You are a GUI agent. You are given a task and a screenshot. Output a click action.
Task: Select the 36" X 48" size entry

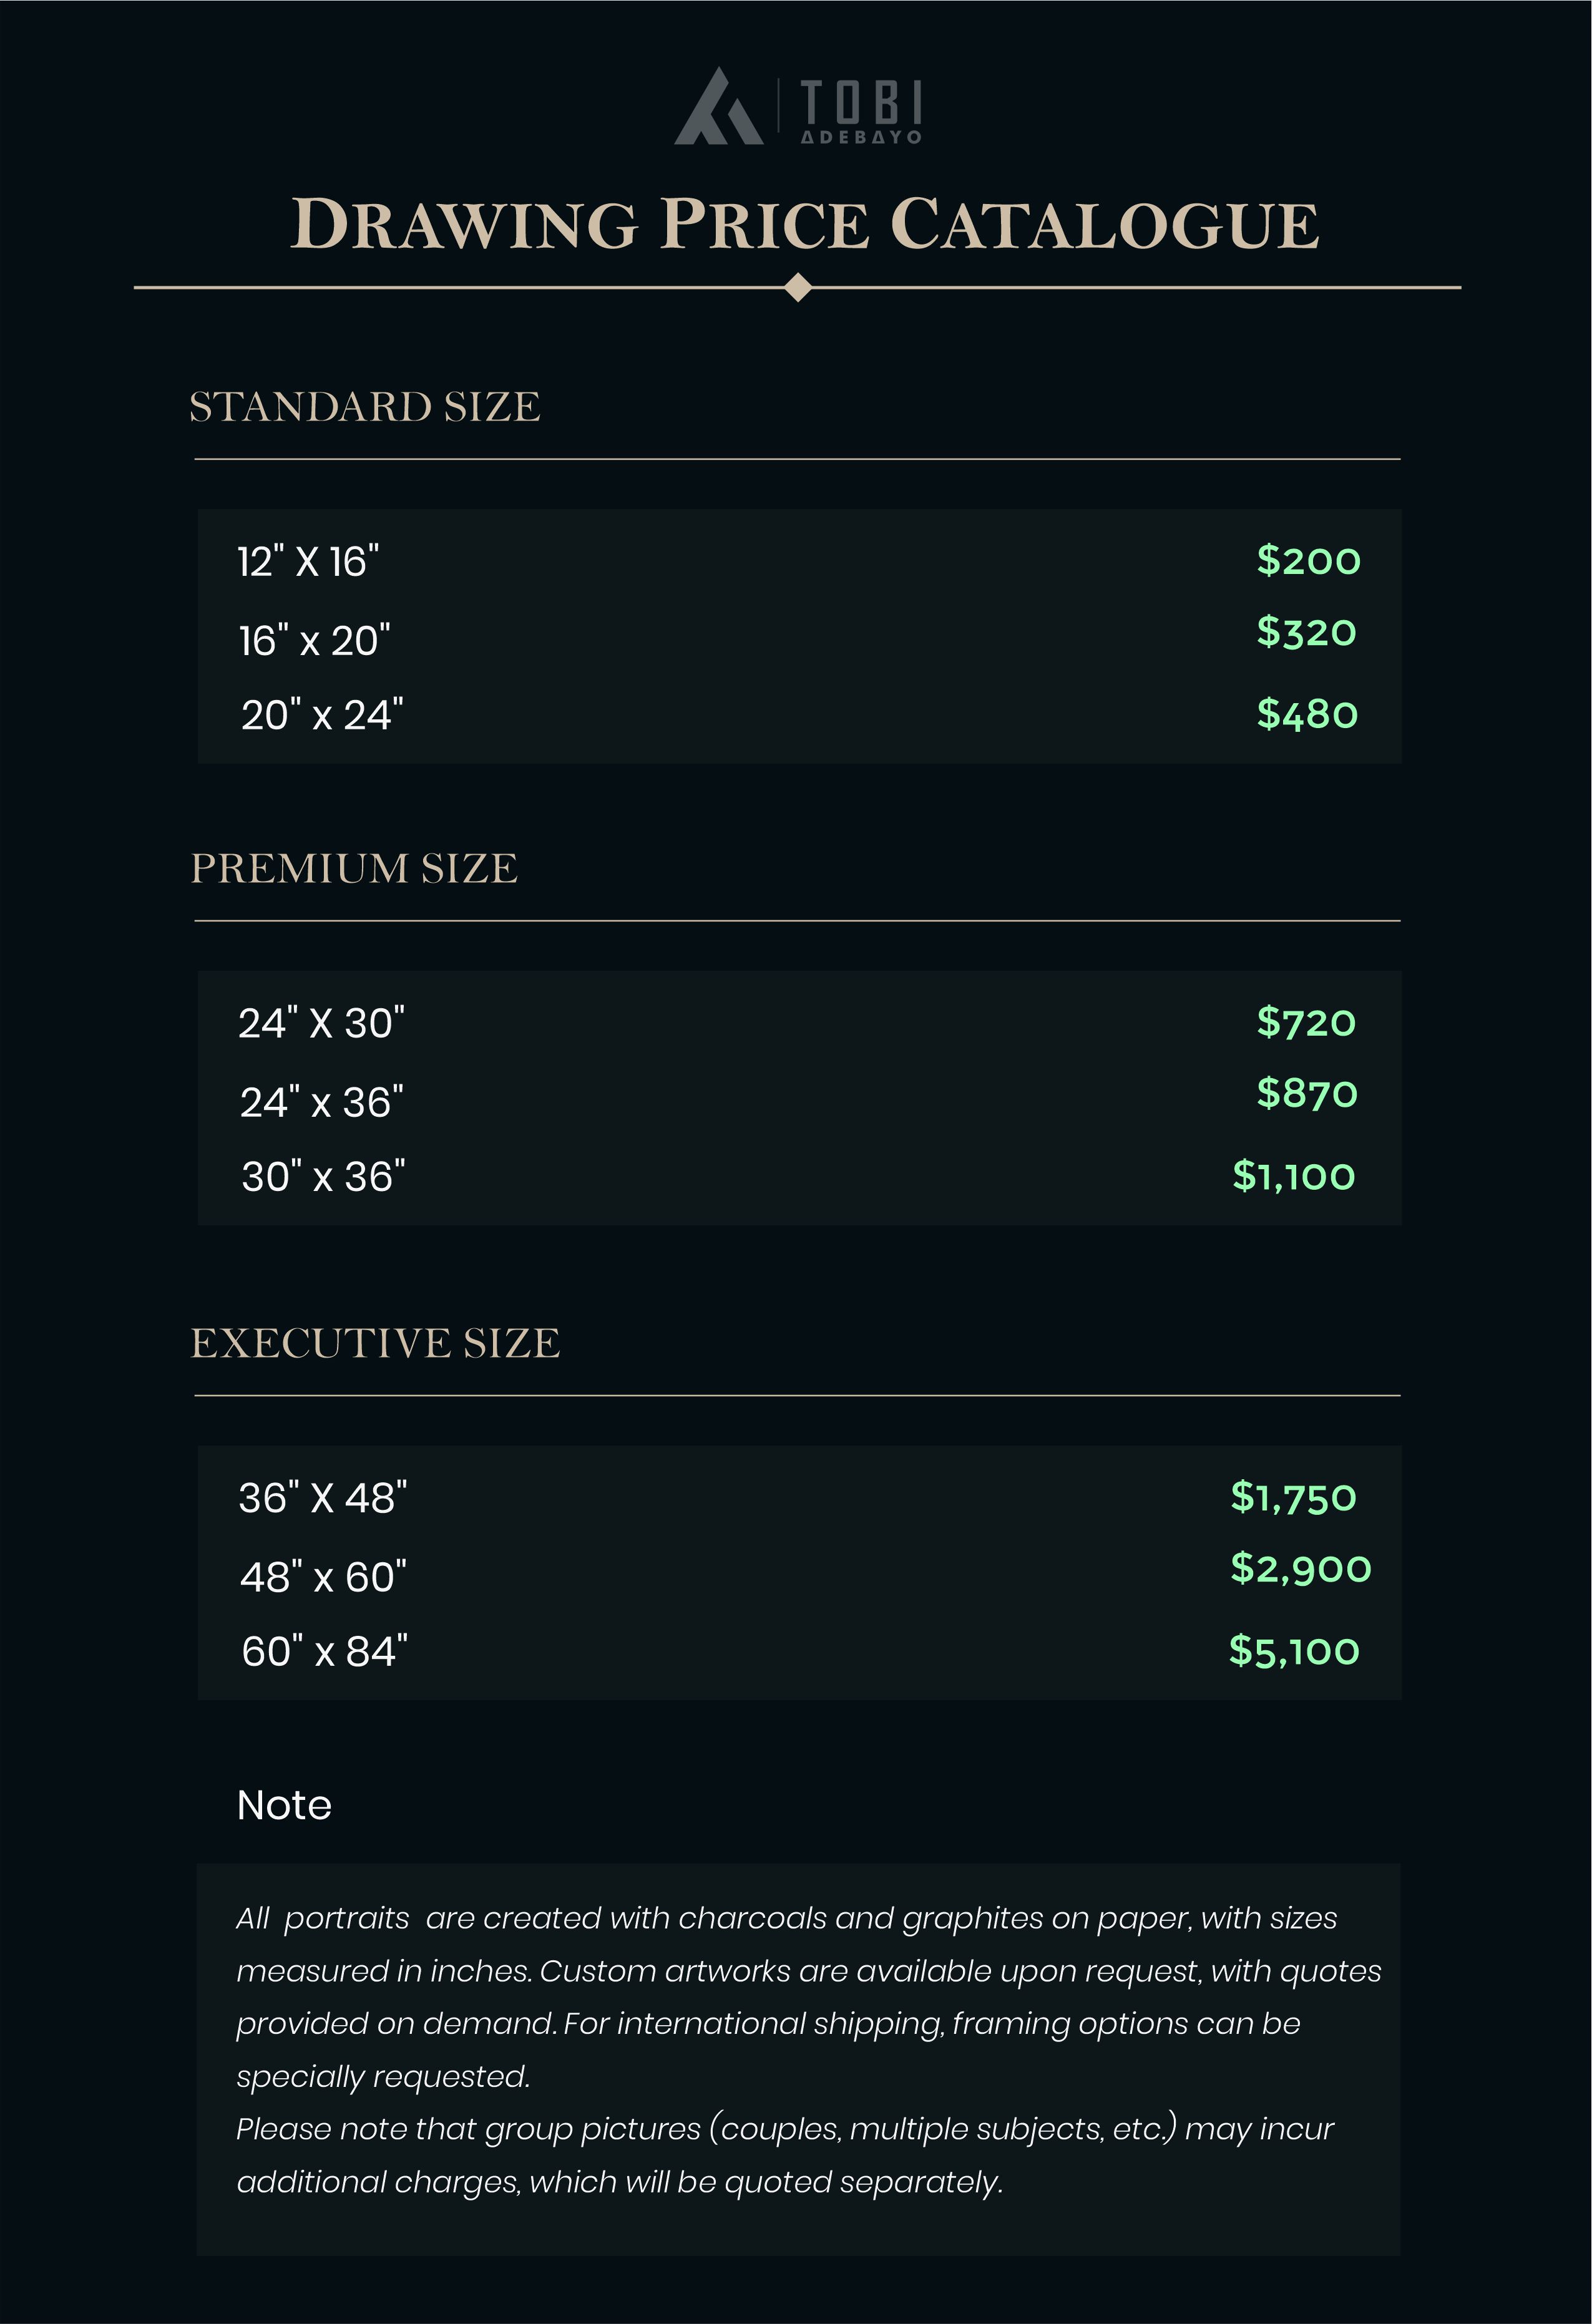pyautogui.click(x=322, y=1498)
